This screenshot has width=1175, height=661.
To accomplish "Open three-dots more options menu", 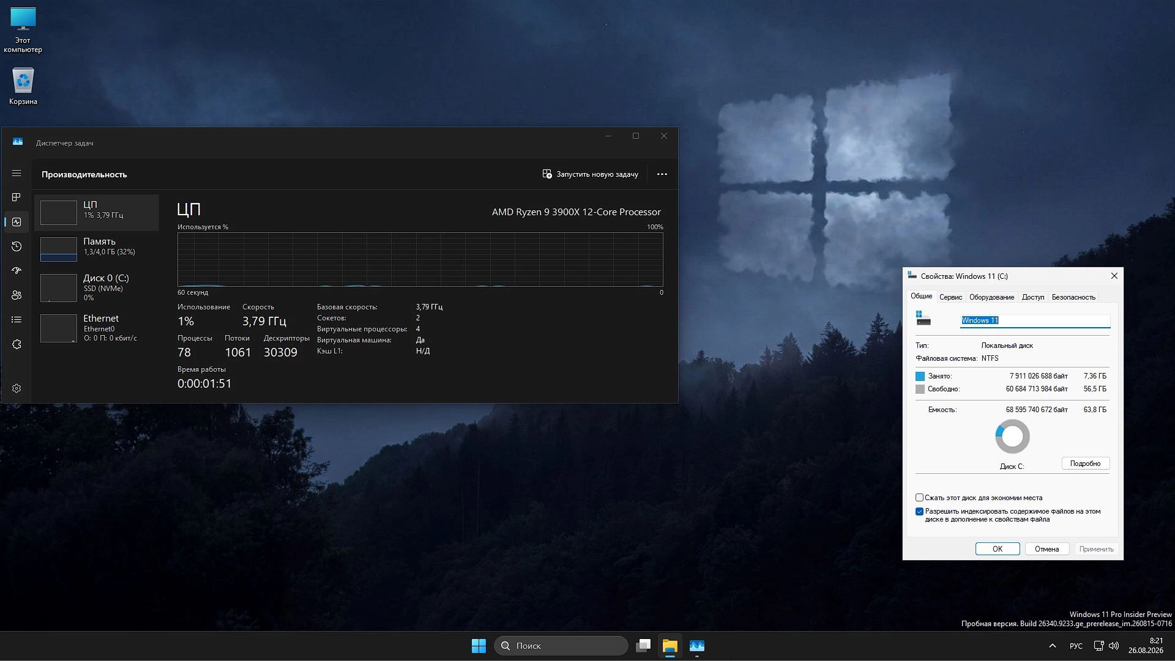I will click(662, 174).
